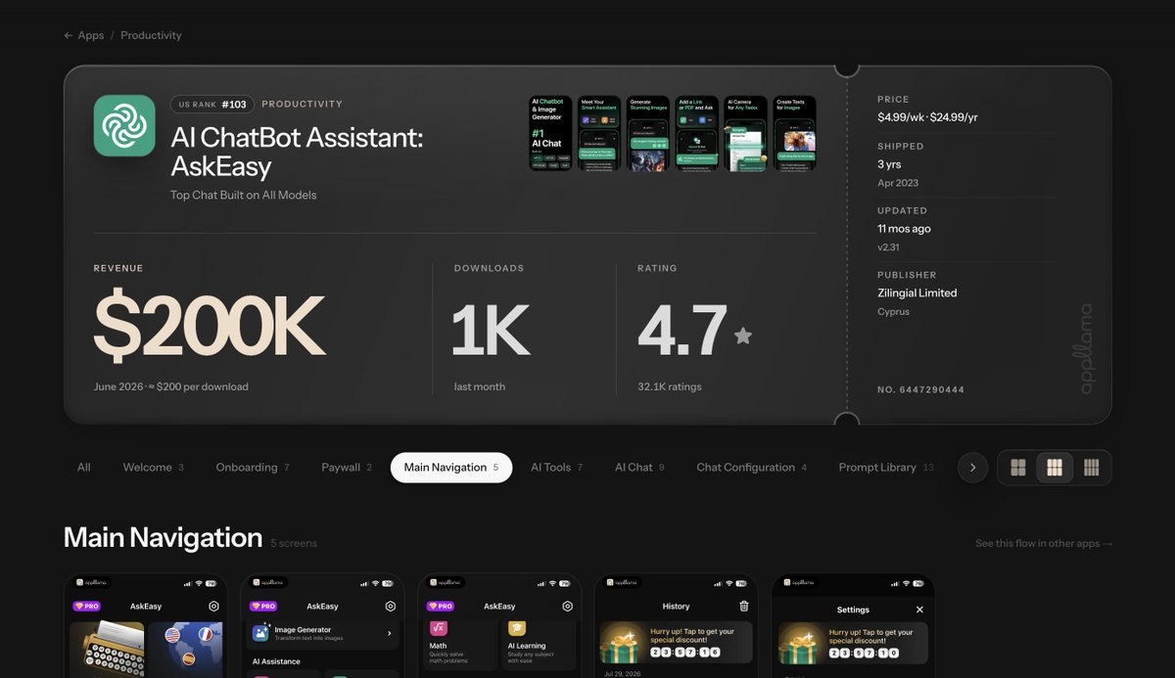
Task: Click the AI Assistance section heading
Action: tap(276, 661)
